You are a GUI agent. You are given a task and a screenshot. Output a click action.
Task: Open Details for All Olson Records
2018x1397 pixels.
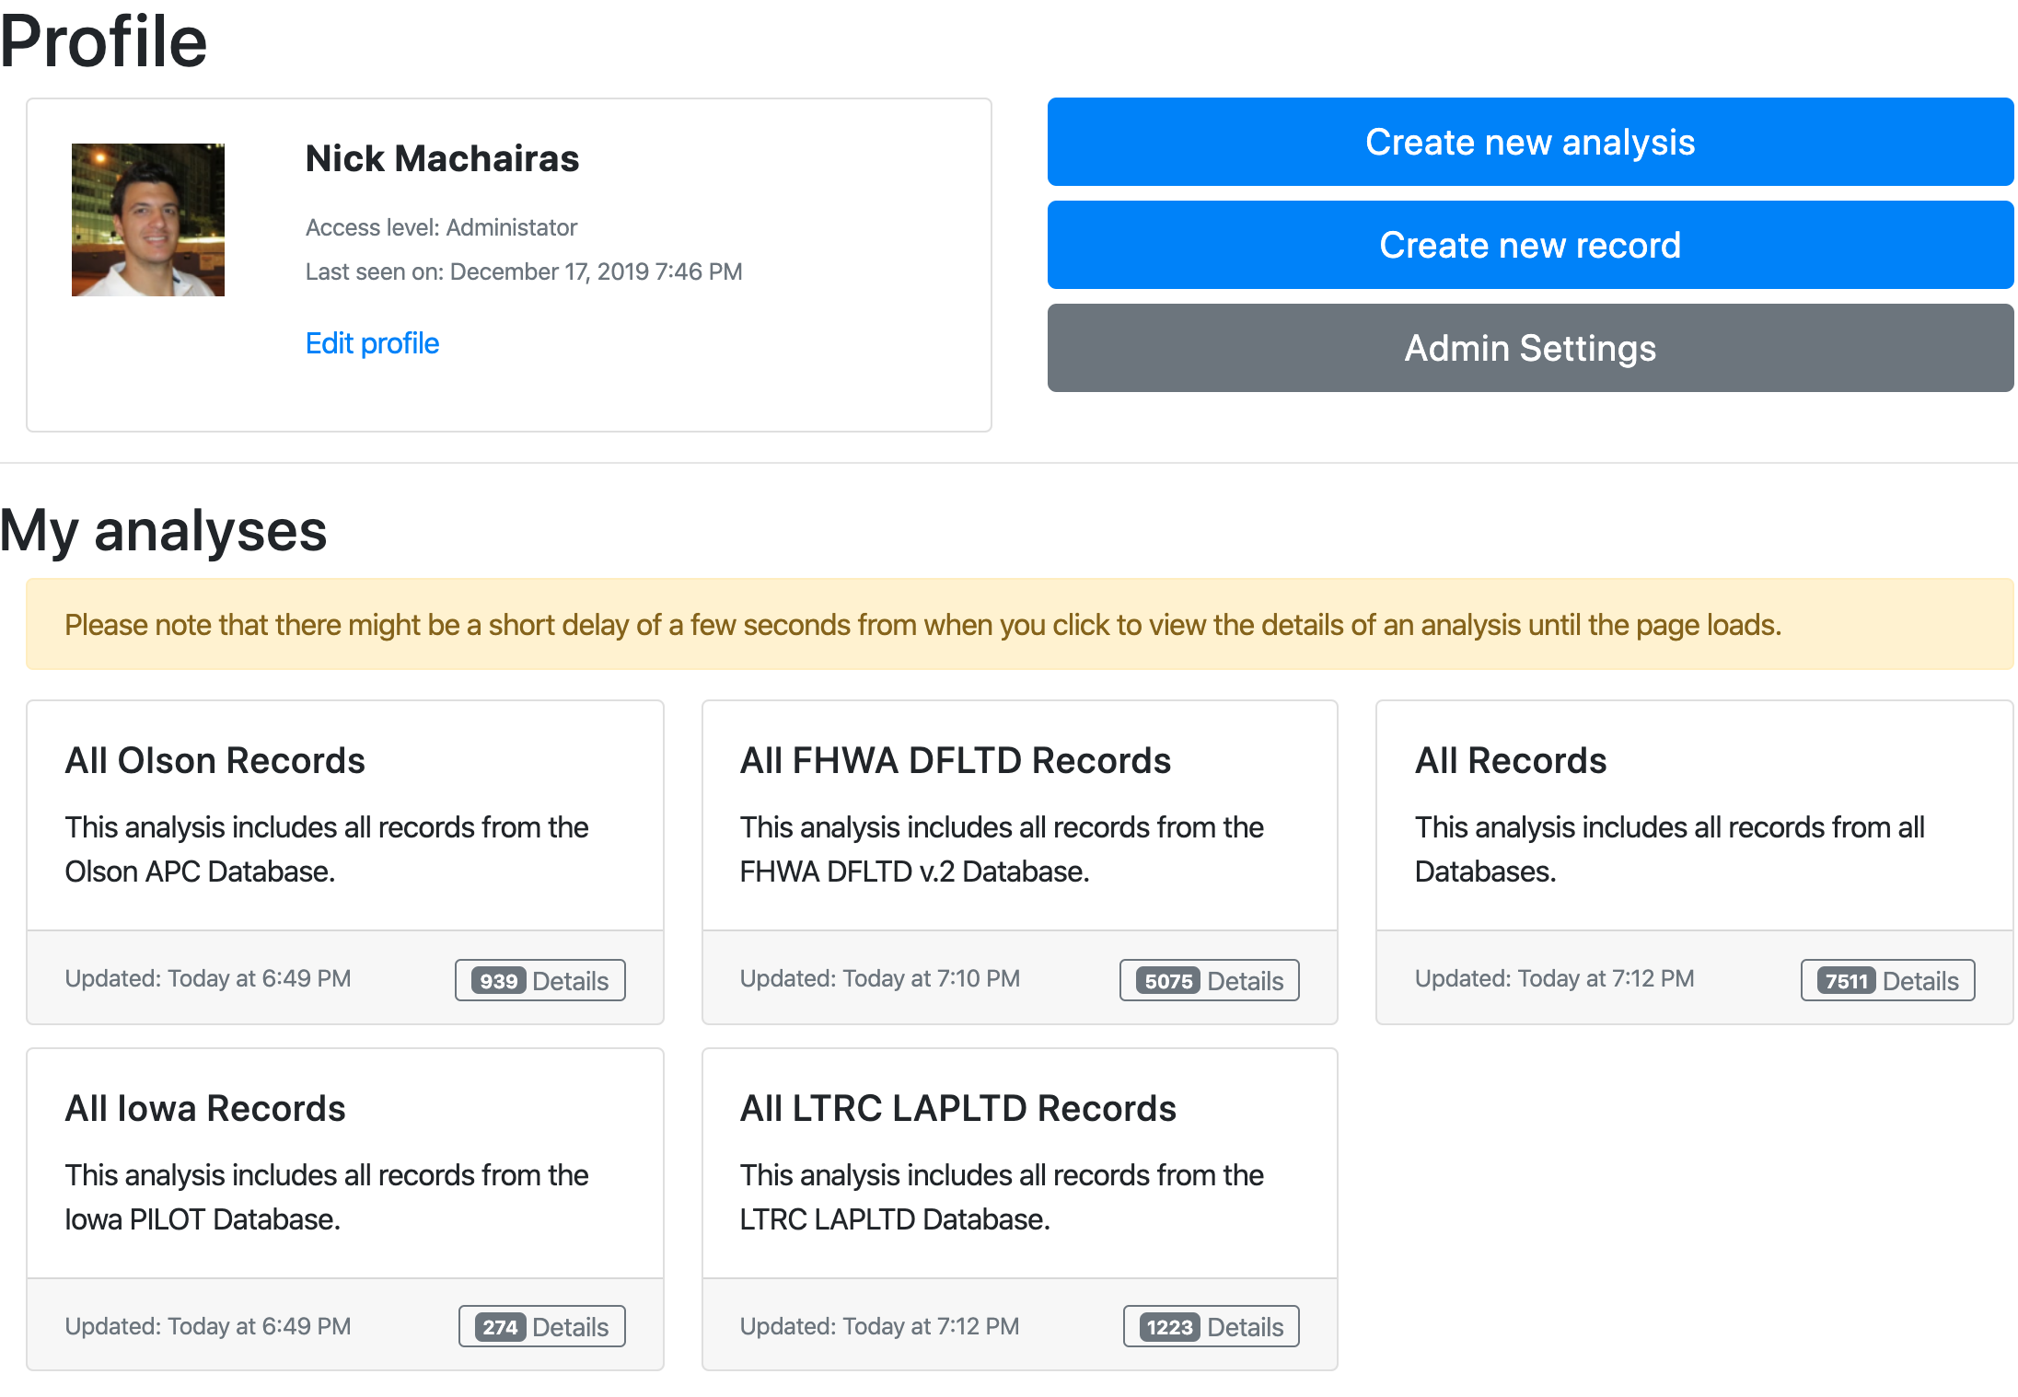coord(540,980)
